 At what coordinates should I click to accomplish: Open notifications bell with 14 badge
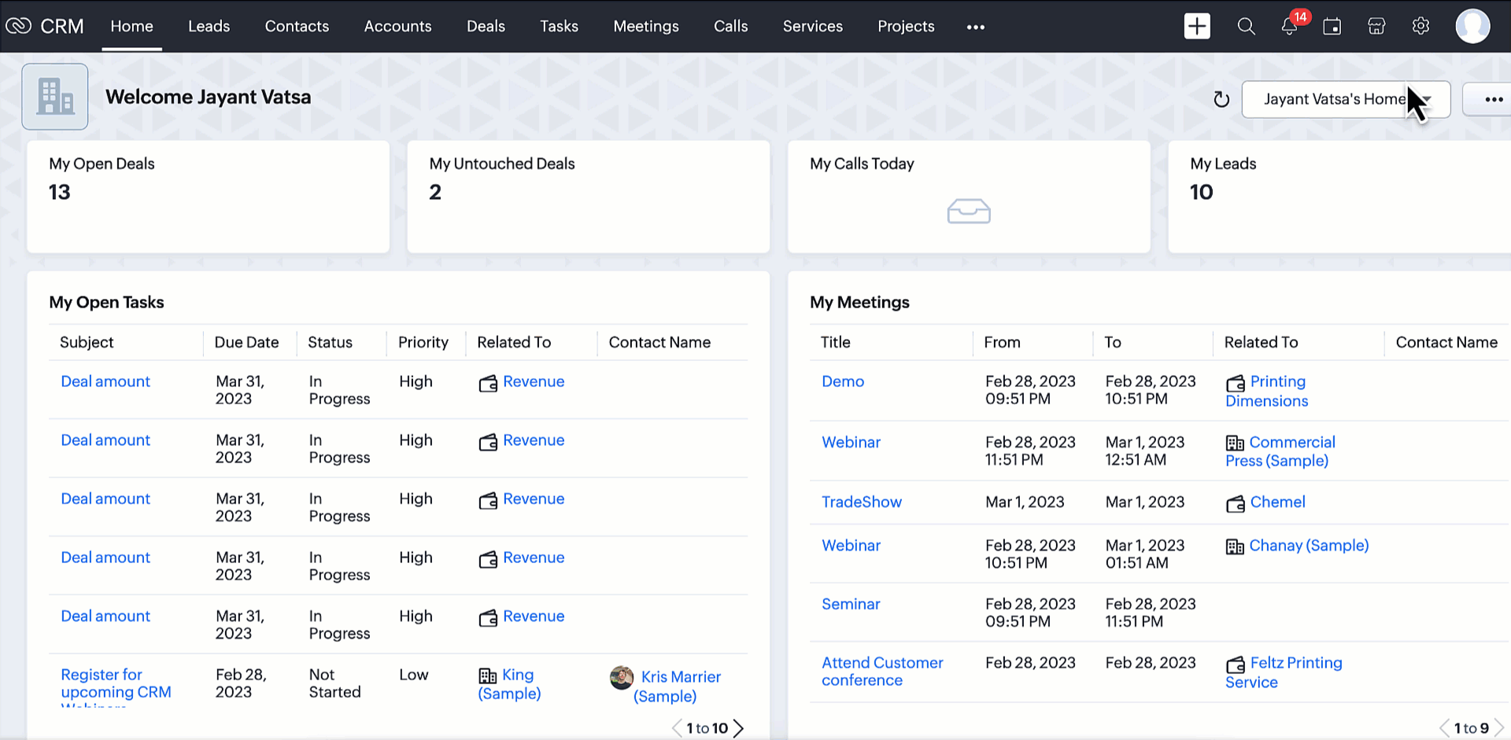point(1289,26)
